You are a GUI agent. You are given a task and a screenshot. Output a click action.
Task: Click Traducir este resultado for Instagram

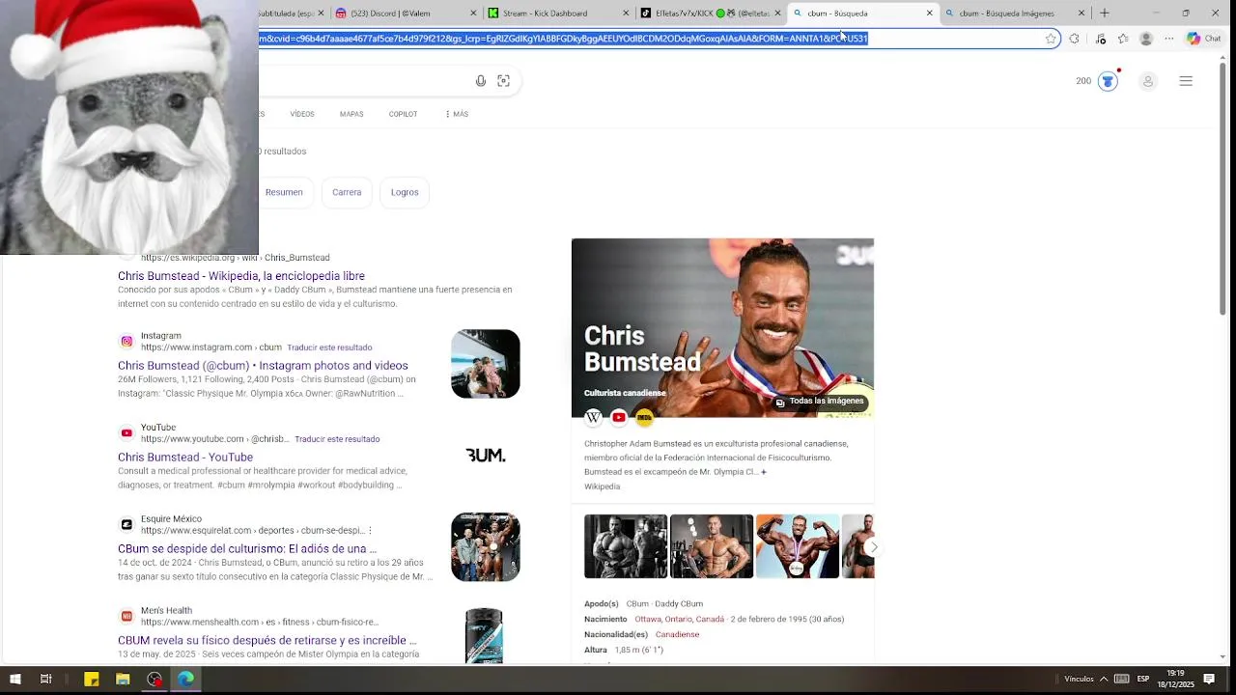329,347
